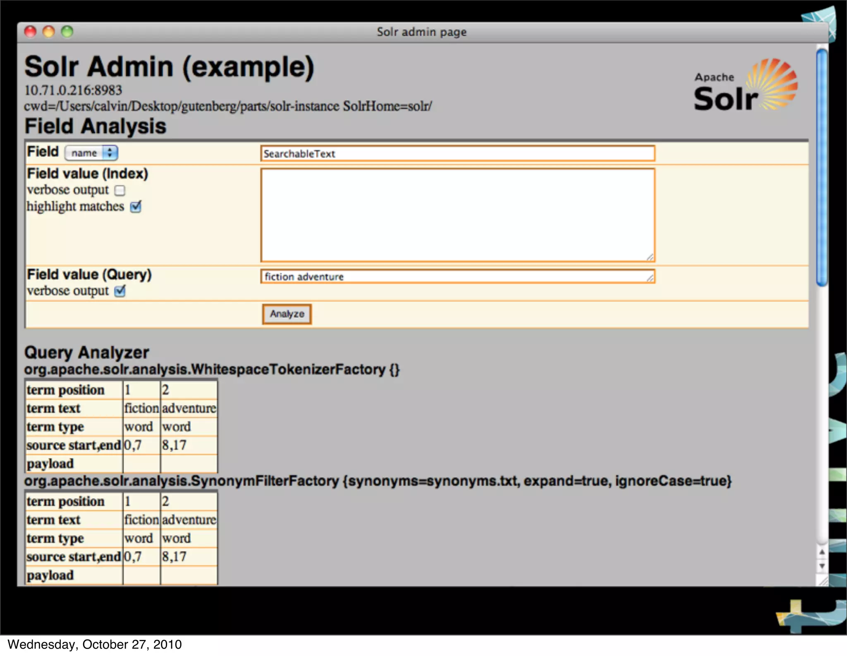The width and height of the screenshot is (847, 656).
Task: Click resize handle of Query textarea
Action: [x=650, y=278]
